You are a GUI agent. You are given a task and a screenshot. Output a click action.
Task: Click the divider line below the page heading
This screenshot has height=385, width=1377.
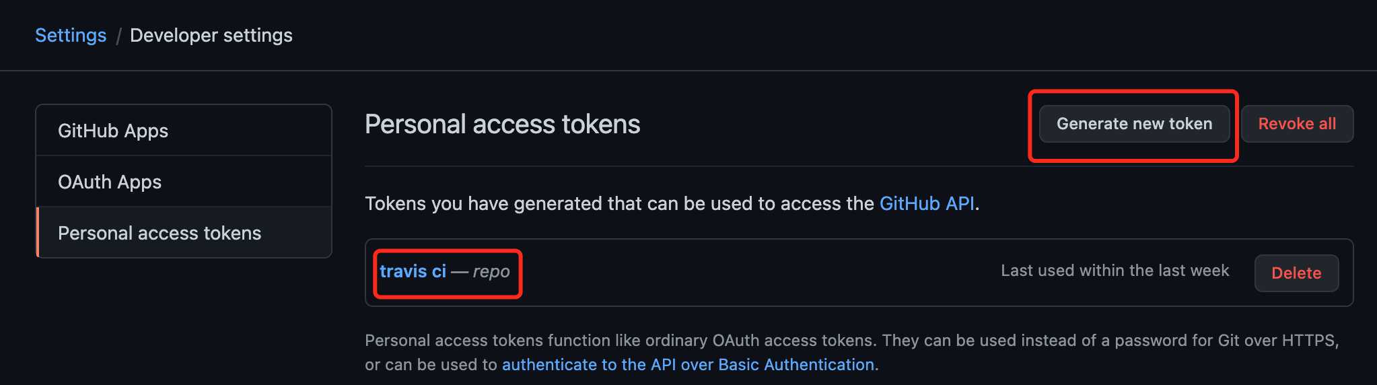859,166
